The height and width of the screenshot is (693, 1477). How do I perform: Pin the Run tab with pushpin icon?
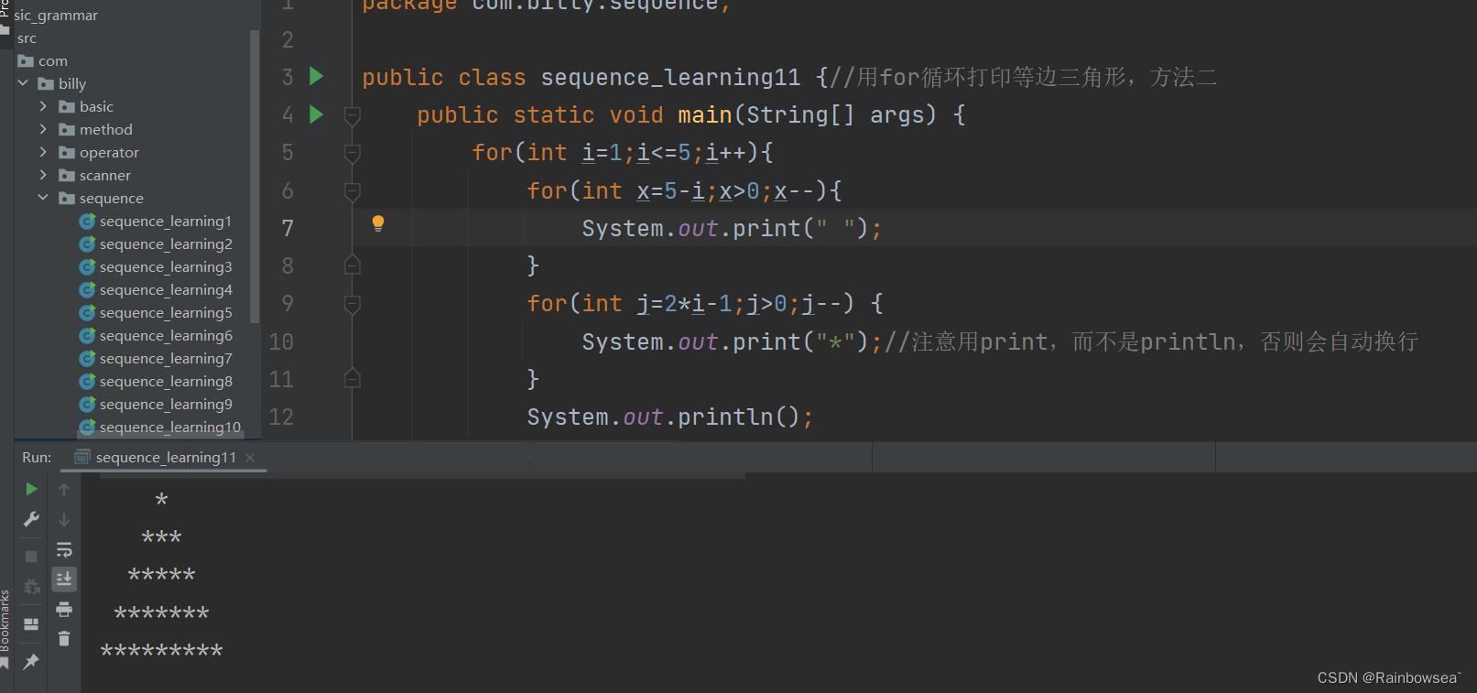31,661
